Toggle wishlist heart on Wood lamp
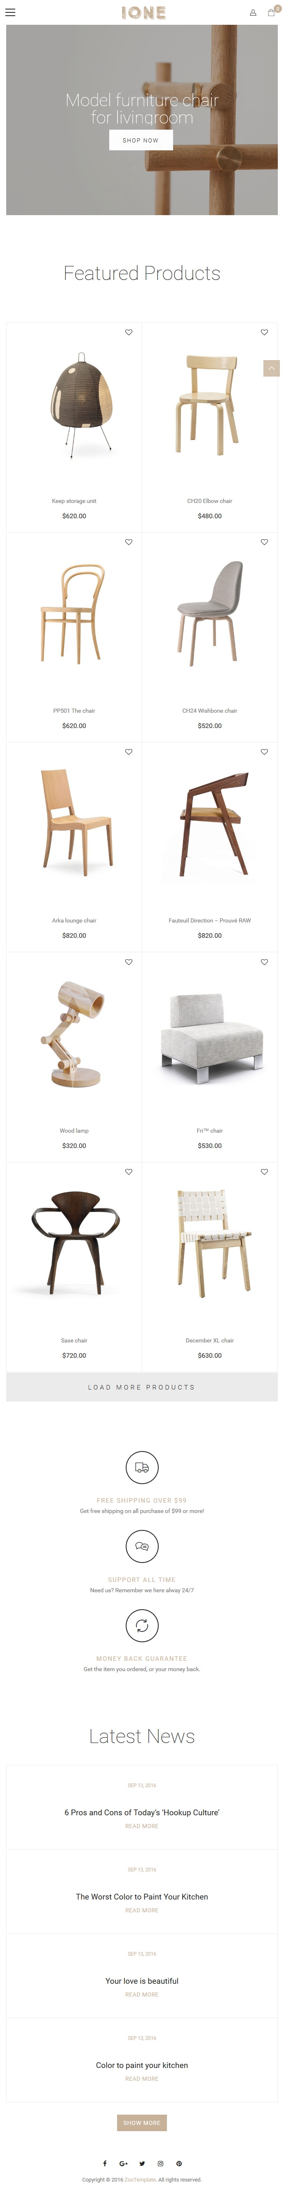 click(x=128, y=962)
